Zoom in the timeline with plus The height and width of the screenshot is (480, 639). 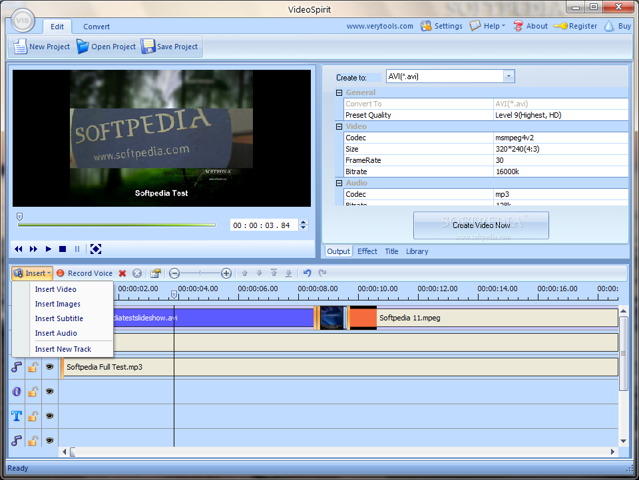(226, 273)
